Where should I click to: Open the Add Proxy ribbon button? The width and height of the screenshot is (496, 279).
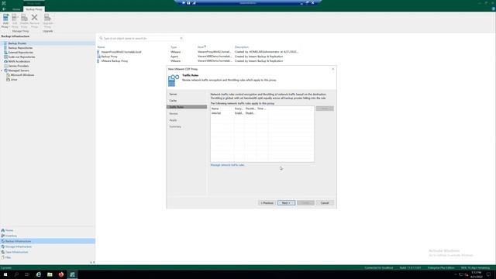click(x=5, y=21)
